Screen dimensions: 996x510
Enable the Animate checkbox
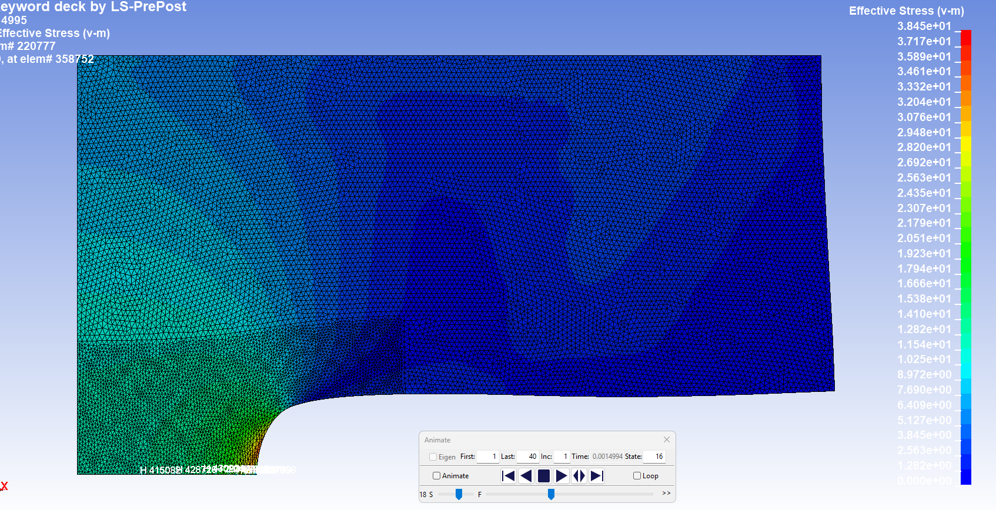point(436,476)
